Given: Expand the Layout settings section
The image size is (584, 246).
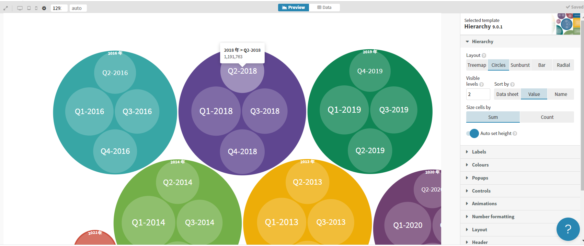Looking at the screenshot, I should [x=520, y=230].
